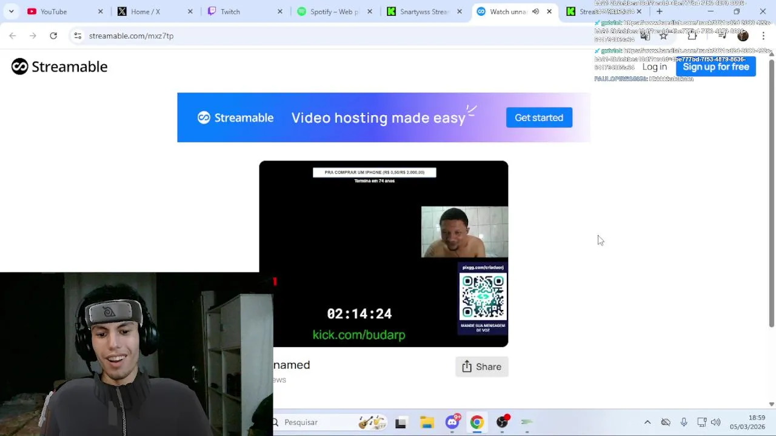Switch to the YouTube tab
This screenshot has height=436, width=776.
tap(66, 12)
